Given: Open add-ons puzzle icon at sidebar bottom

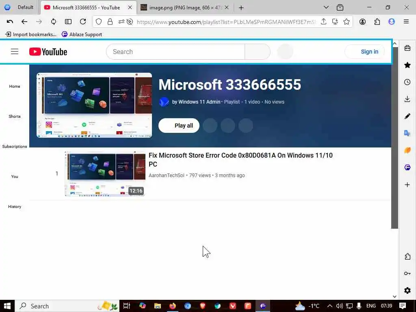Looking at the screenshot, I should point(407,256).
